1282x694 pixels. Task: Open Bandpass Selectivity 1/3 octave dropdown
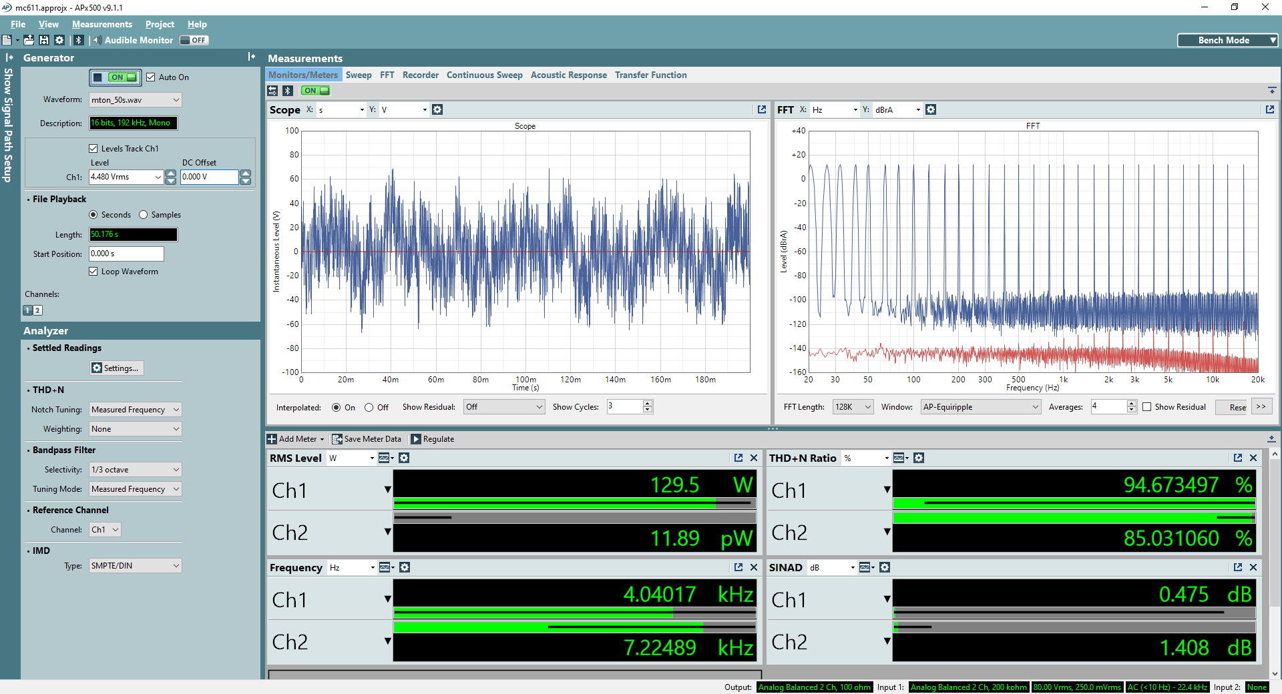tap(136, 470)
